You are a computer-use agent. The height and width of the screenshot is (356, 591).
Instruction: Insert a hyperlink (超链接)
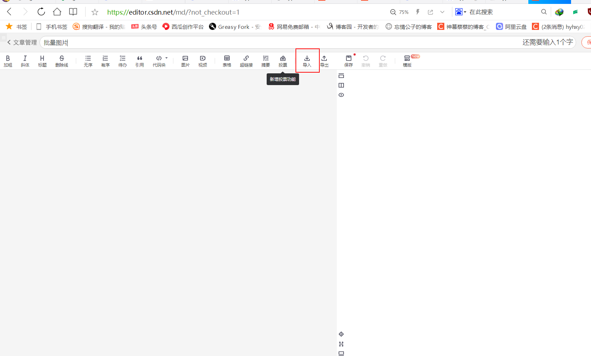[246, 61]
